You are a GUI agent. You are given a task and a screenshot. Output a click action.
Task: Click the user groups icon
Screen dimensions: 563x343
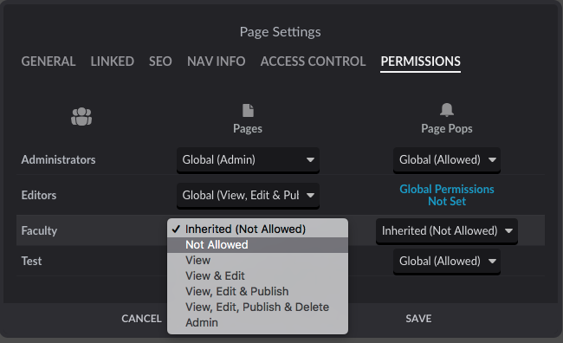(x=81, y=116)
